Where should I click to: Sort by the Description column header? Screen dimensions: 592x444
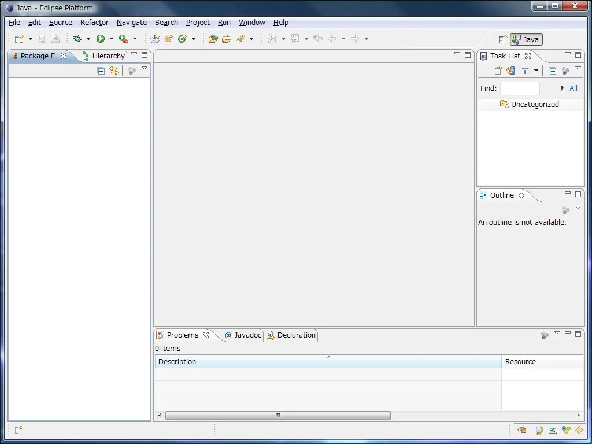pos(328,362)
